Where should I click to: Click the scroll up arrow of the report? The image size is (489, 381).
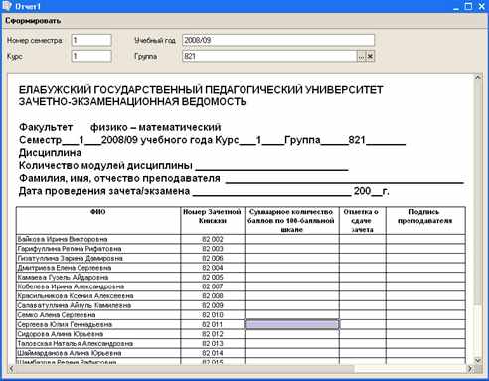[478, 77]
